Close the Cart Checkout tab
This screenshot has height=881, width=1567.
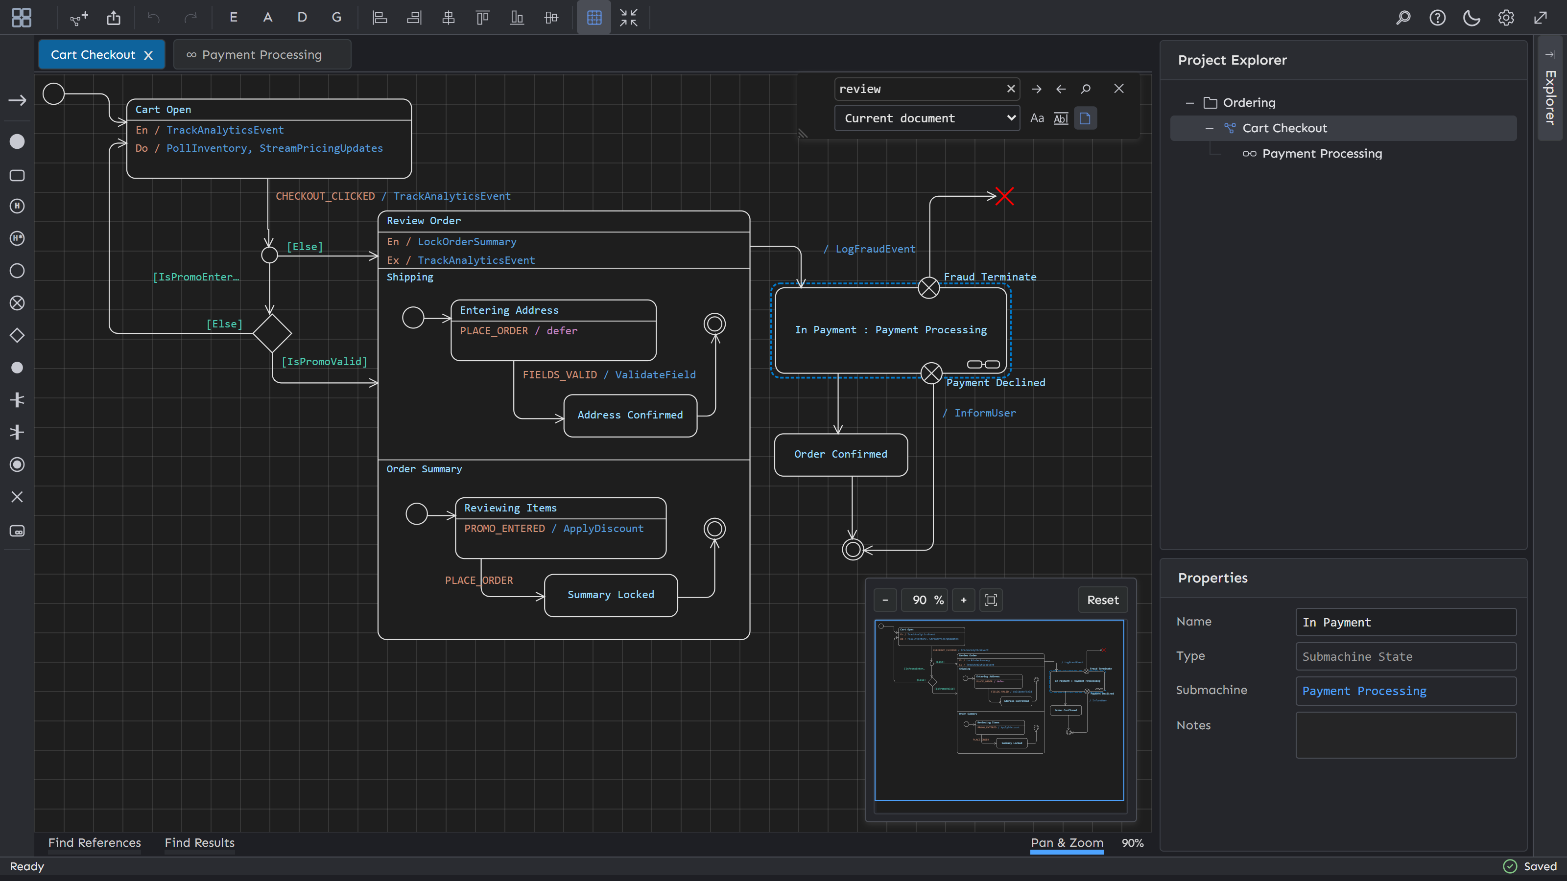(148, 55)
